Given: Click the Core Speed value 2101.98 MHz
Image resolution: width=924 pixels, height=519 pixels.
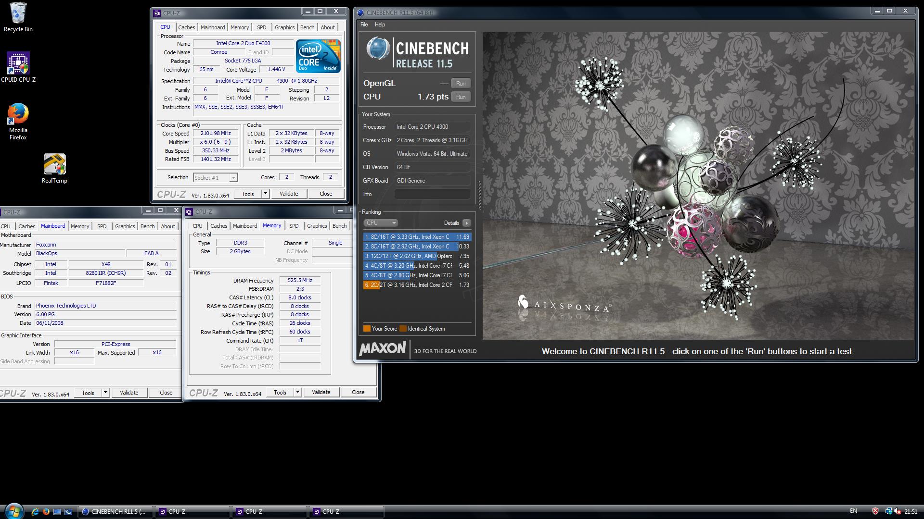Looking at the screenshot, I should click(x=216, y=134).
